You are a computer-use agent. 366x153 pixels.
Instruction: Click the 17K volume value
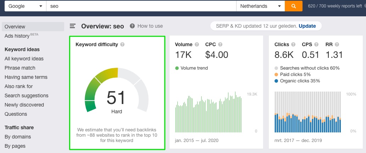183,55
